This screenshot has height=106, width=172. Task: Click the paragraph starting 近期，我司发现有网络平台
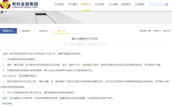[42, 54]
